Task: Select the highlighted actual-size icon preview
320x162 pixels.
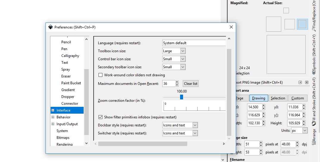Action: coord(302,24)
